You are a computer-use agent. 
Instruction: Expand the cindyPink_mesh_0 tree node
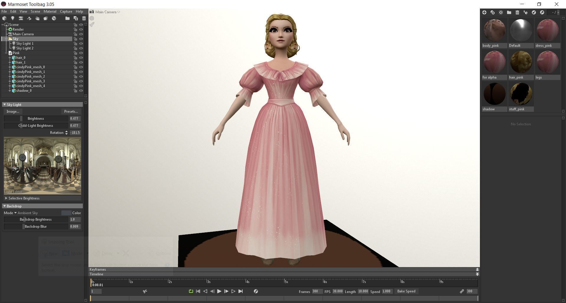(10, 67)
